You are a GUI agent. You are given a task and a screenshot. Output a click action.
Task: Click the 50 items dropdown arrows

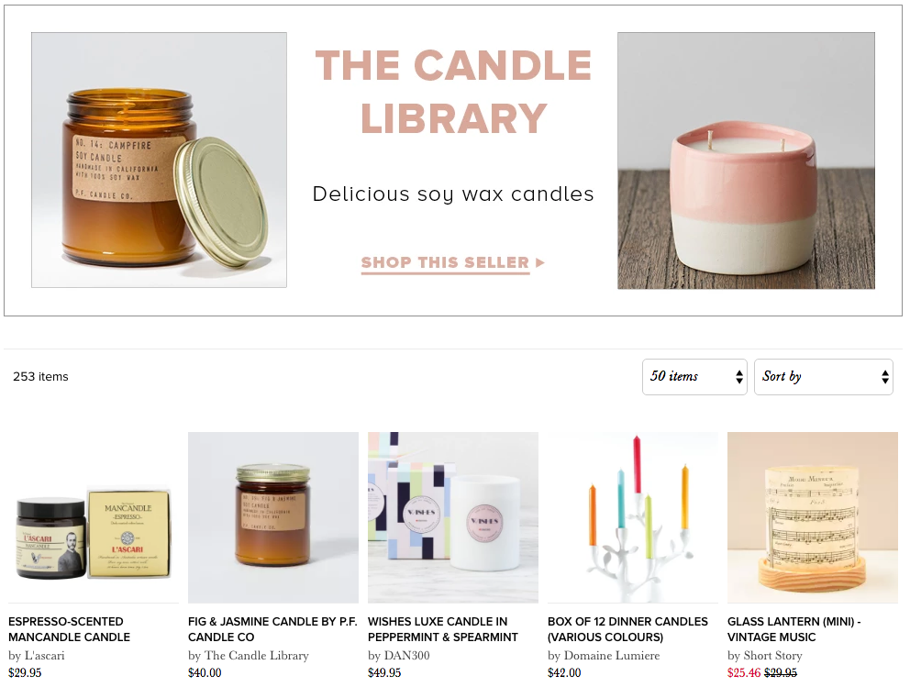[x=738, y=377]
